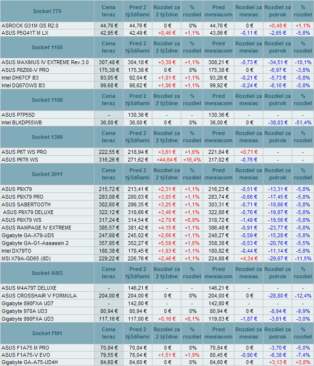The height and width of the screenshot is (366, 314).
Task: Click ASUS P9X79 PRO product name
Action: coord(22,197)
